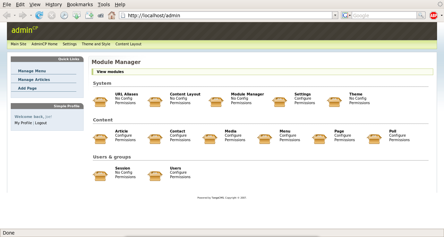Go to the browser Home page icon
Viewport: 444px width, 237px height.
[112, 15]
